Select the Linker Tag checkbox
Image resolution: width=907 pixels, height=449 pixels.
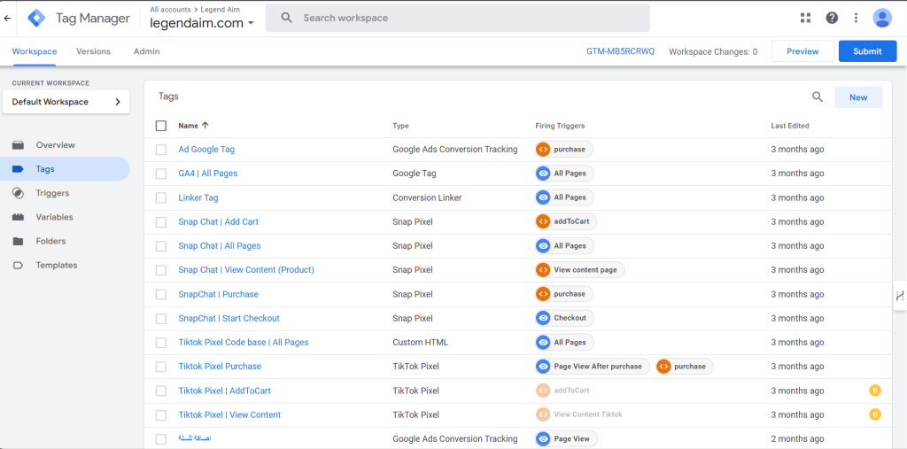click(x=161, y=197)
